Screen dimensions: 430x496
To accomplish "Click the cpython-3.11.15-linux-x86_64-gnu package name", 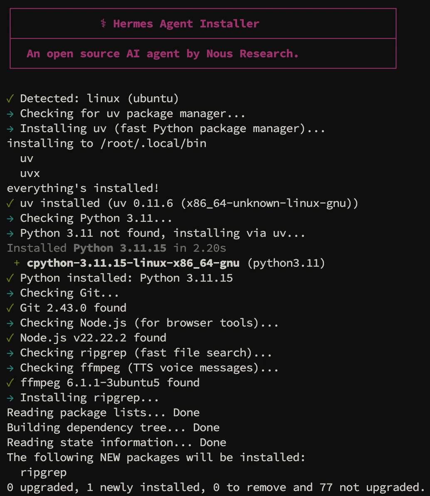I will click(133, 263).
